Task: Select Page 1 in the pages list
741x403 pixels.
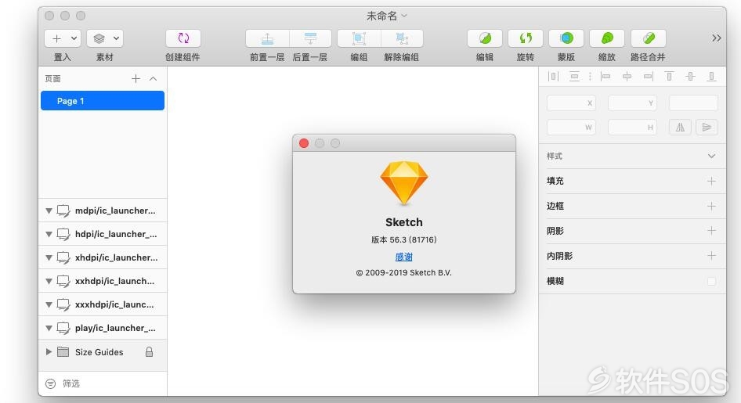Action: pyautogui.click(x=103, y=101)
